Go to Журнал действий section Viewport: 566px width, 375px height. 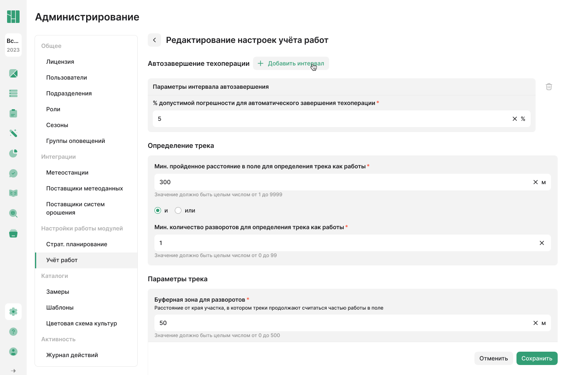coord(72,355)
